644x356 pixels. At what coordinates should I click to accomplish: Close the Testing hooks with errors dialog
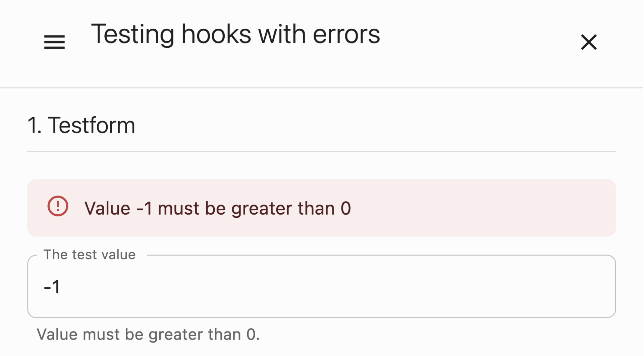point(589,42)
